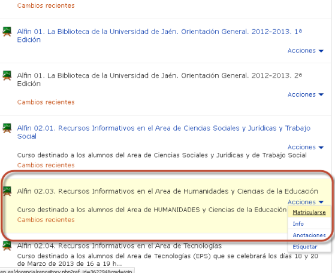Click Cambios recientes under Alfin 01 2ª Edición
Viewport: 335px width, 273px height.
point(46,102)
